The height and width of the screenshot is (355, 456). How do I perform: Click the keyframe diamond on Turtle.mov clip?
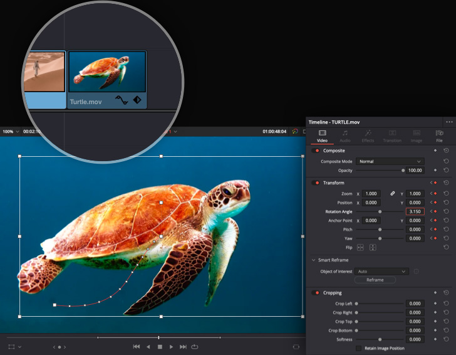click(x=137, y=100)
